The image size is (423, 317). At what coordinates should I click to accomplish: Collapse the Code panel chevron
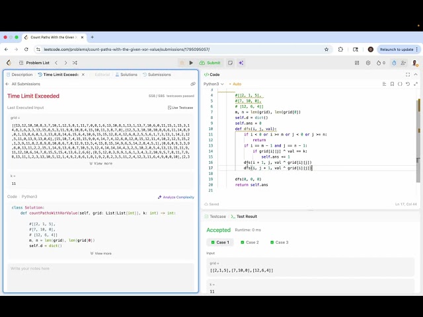[x=416, y=75]
